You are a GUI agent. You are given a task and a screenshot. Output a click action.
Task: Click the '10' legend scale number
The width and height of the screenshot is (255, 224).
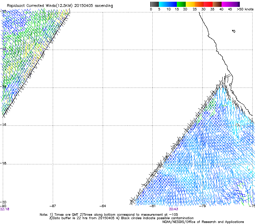(169, 9)
